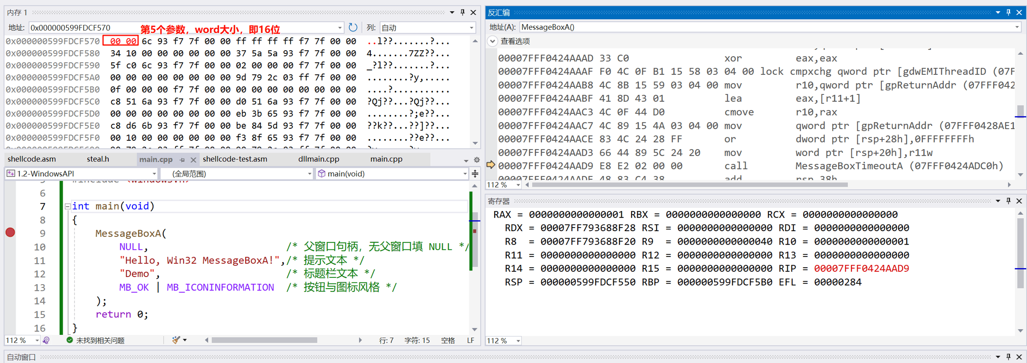Screen dimensions: 1027x363
Task: Pin the active main.cpp tab
Action: tap(182, 159)
